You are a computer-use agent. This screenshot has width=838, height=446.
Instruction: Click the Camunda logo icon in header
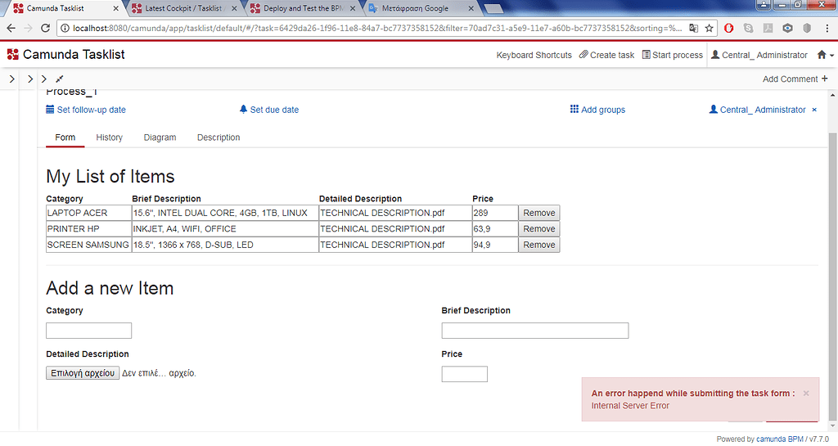click(x=13, y=54)
